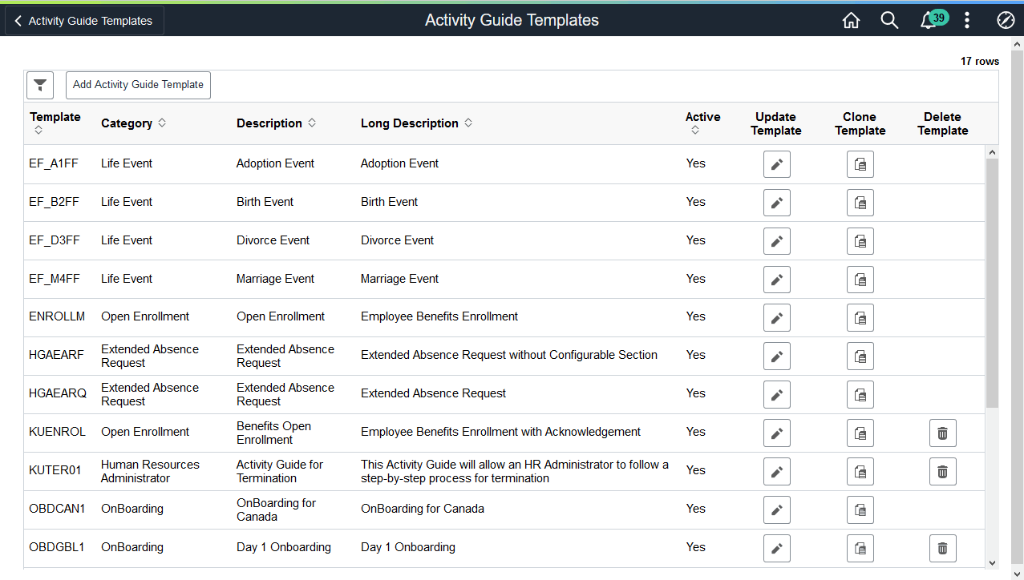Delete the OBDGBL1 template
Viewport: 1024px width, 580px height.
[x=943, y=549]
